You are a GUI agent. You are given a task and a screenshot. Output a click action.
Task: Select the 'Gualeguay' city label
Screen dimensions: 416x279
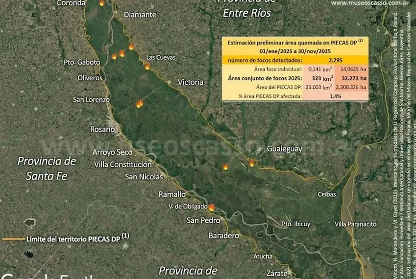284,149
